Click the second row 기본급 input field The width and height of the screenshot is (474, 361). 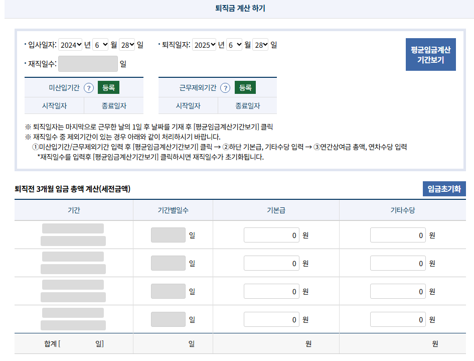tap(271, 263)
